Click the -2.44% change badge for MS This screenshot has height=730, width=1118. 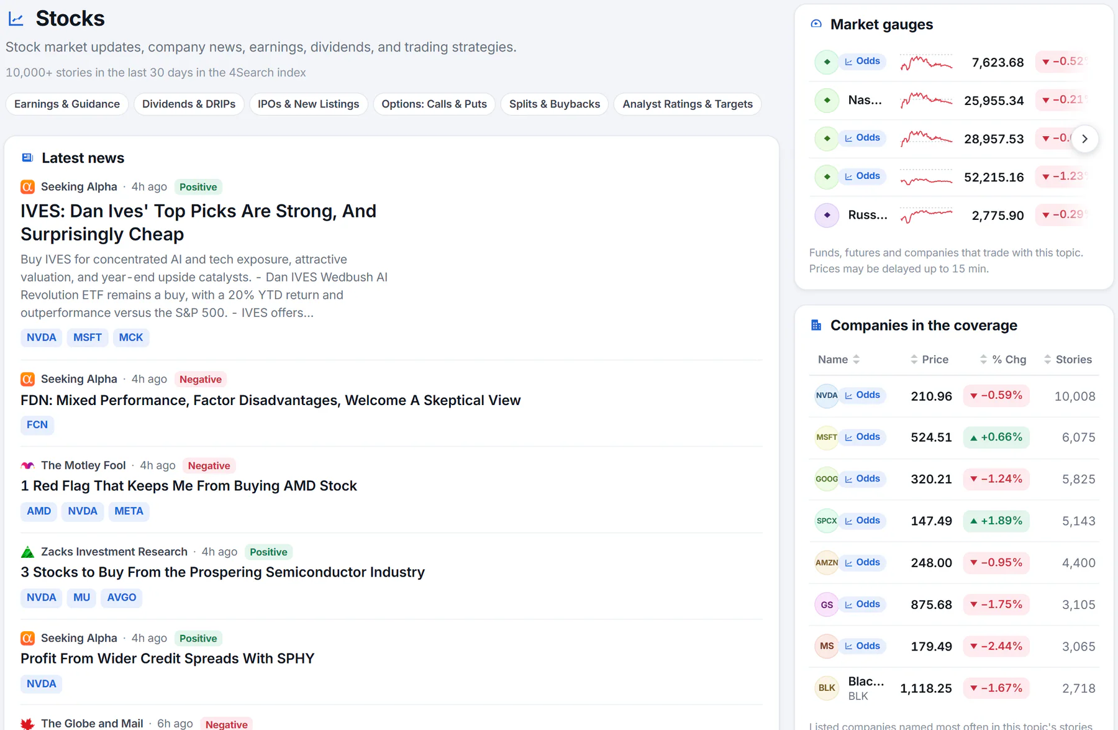point(996,646)
